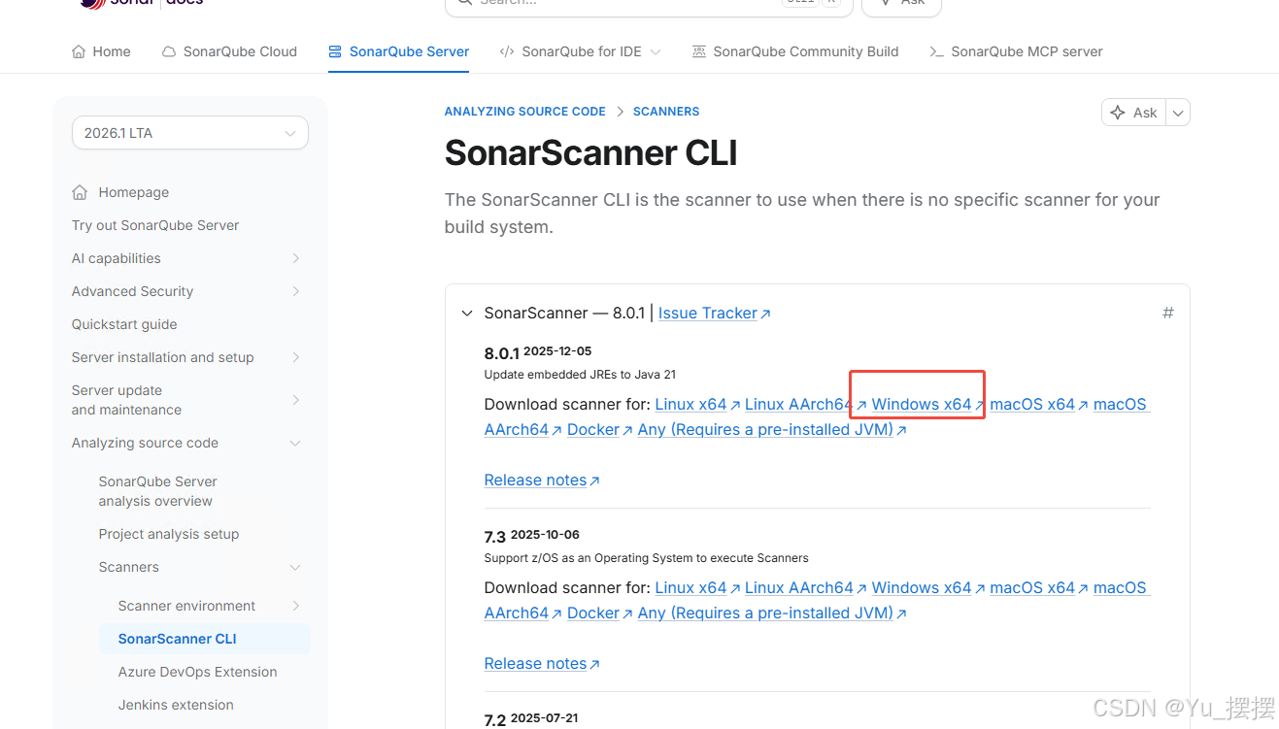The image size is (1279, 729).
Task: Open Azure DevOps Extension page
Action: tap(198, 672)
